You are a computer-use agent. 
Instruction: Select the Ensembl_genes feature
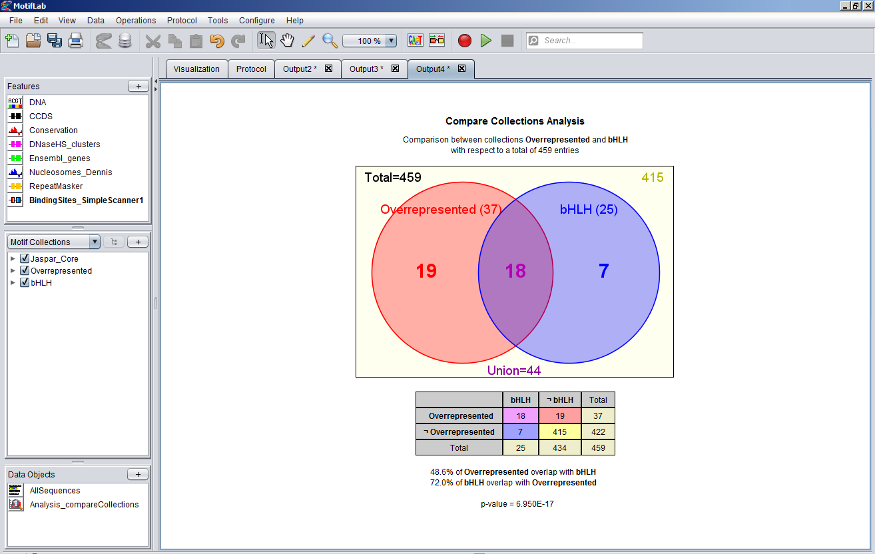(77, 158)
